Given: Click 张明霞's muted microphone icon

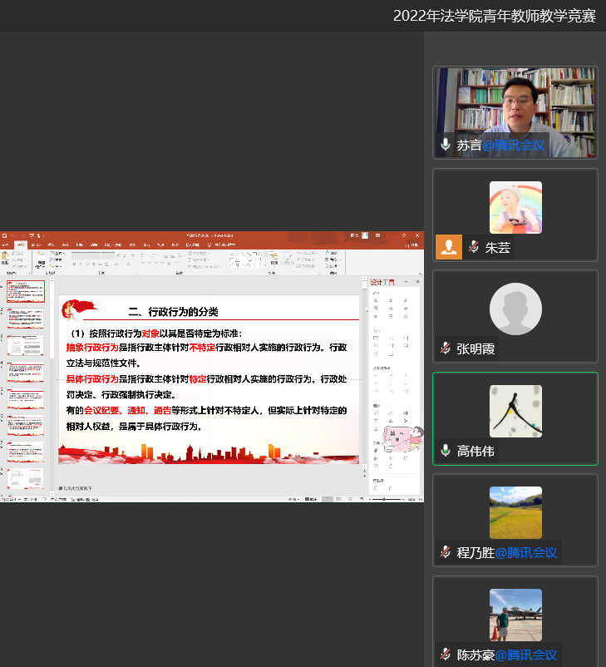Looking at the screenshot, I should pyautogui.click(x=446, y=348).
